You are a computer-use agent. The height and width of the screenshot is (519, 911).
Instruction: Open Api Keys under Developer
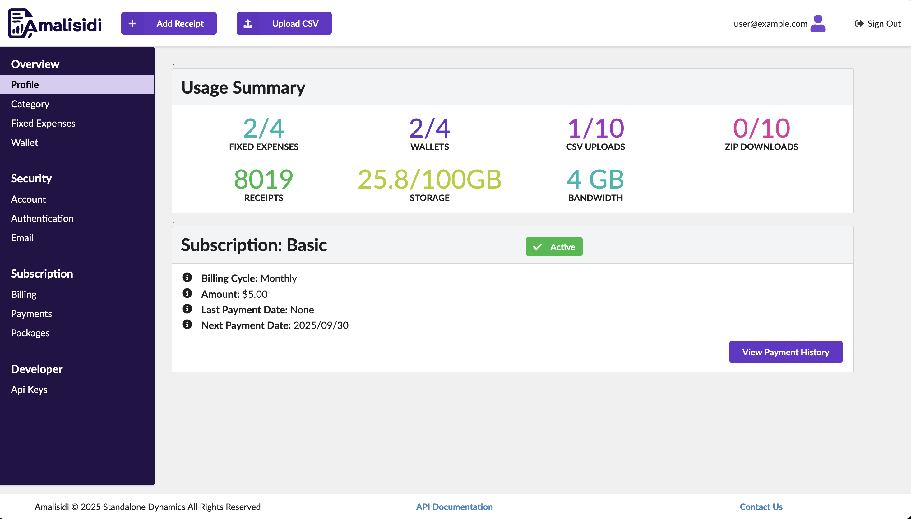(29, 390)
